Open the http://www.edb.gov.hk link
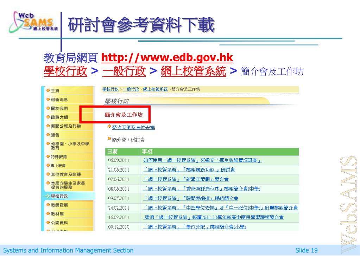Image resolution: width=360 pixels, height=256 pixels. coord(167,57)
